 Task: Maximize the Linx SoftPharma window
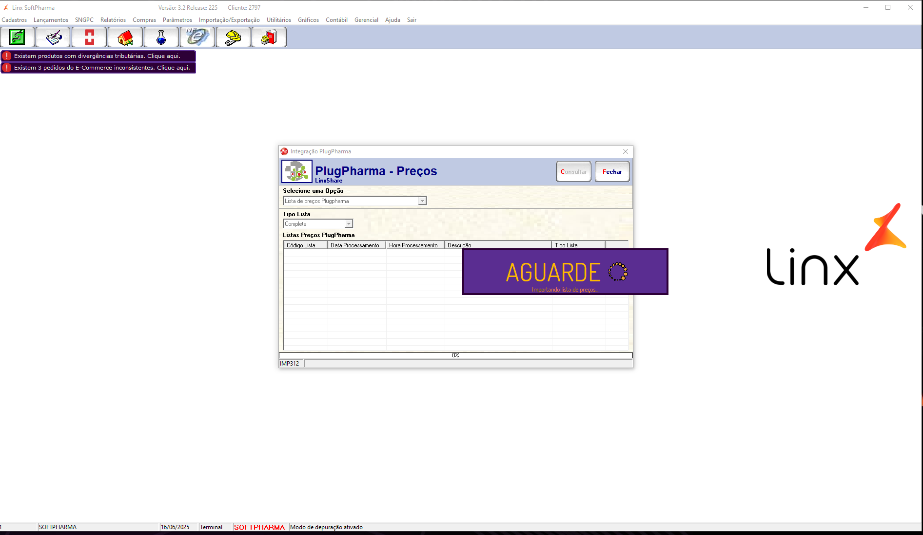click(888, 7)
